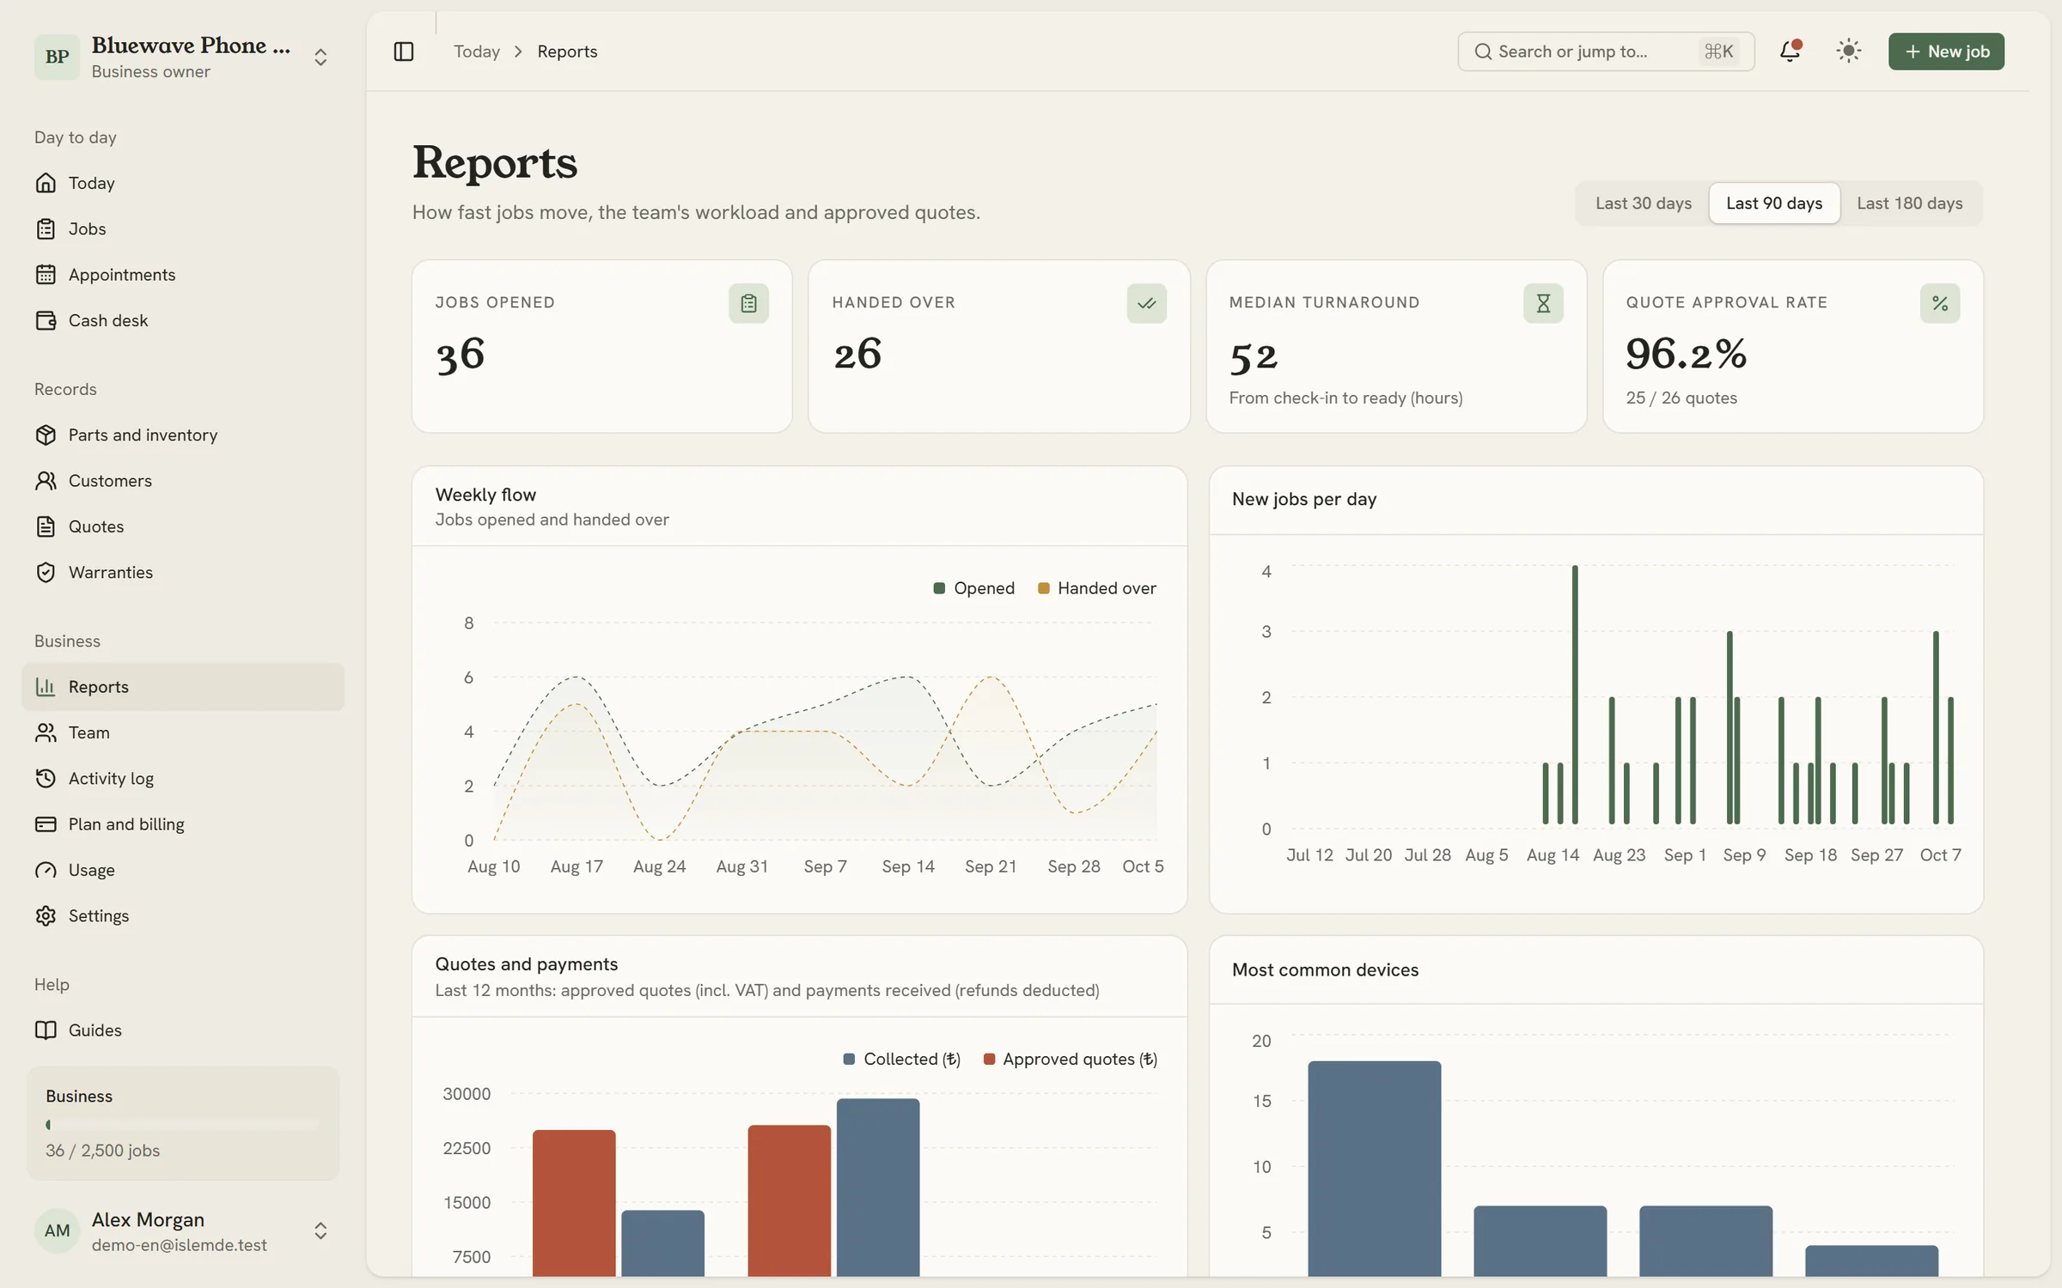Open Guides under Help

(x=183, y=1030)
